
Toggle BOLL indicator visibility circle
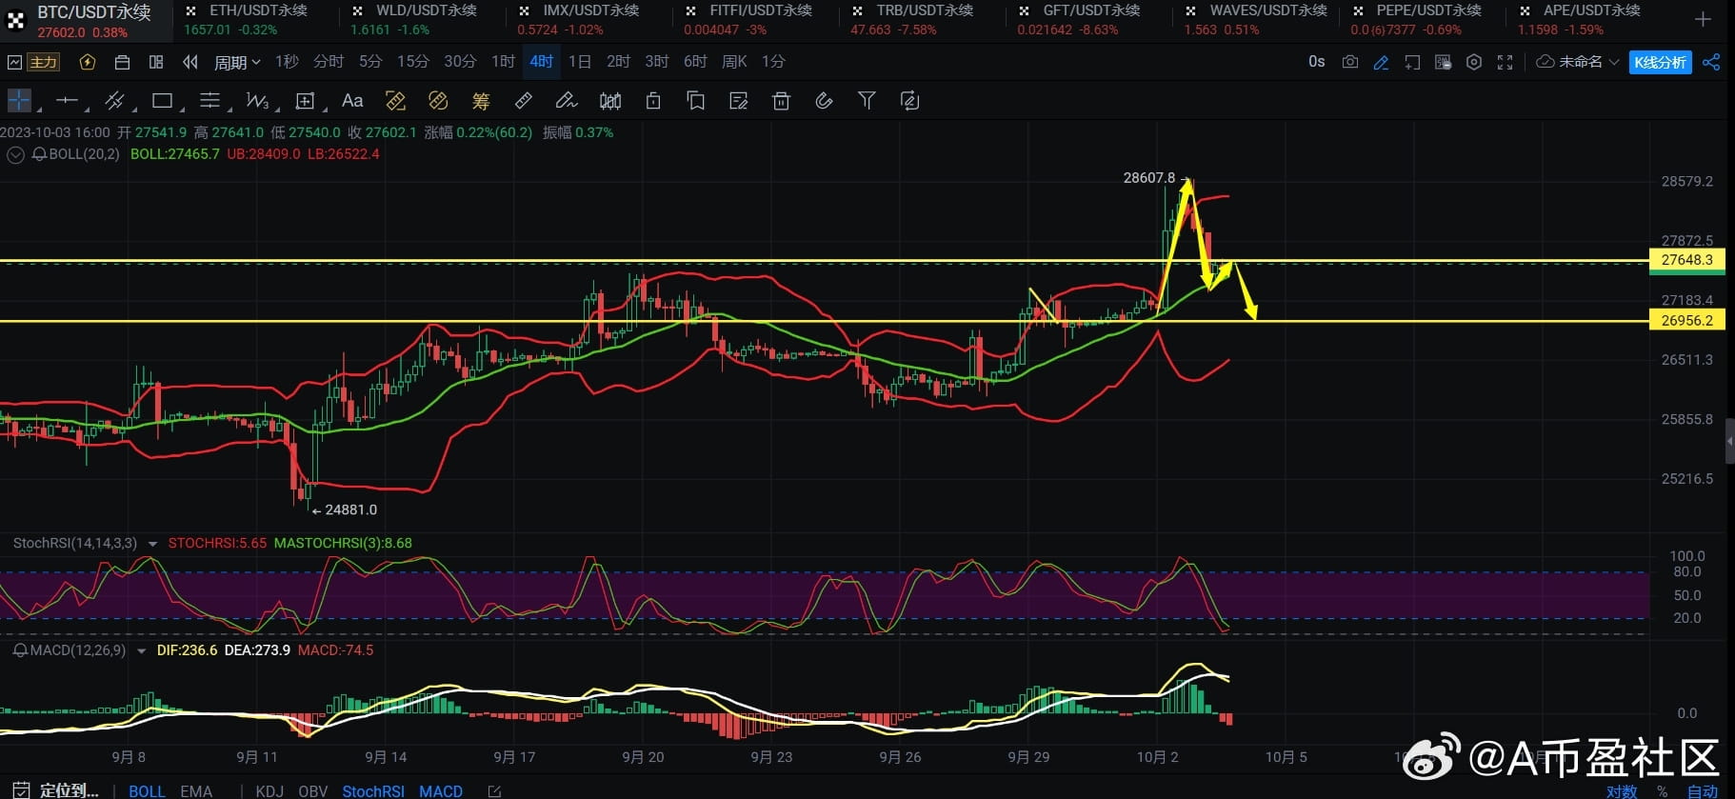[x=15, y=154]
